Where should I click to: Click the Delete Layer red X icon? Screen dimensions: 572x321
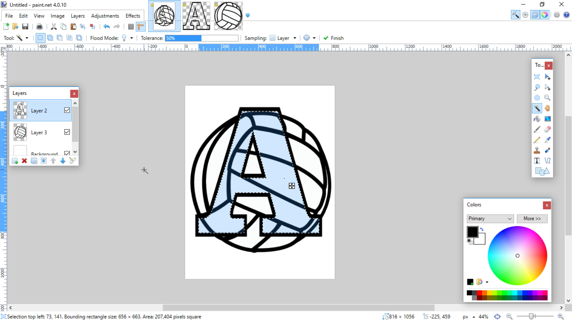(24, 161)
